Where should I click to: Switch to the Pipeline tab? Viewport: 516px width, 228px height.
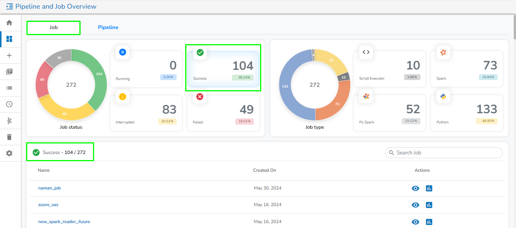tap(108, 27)
